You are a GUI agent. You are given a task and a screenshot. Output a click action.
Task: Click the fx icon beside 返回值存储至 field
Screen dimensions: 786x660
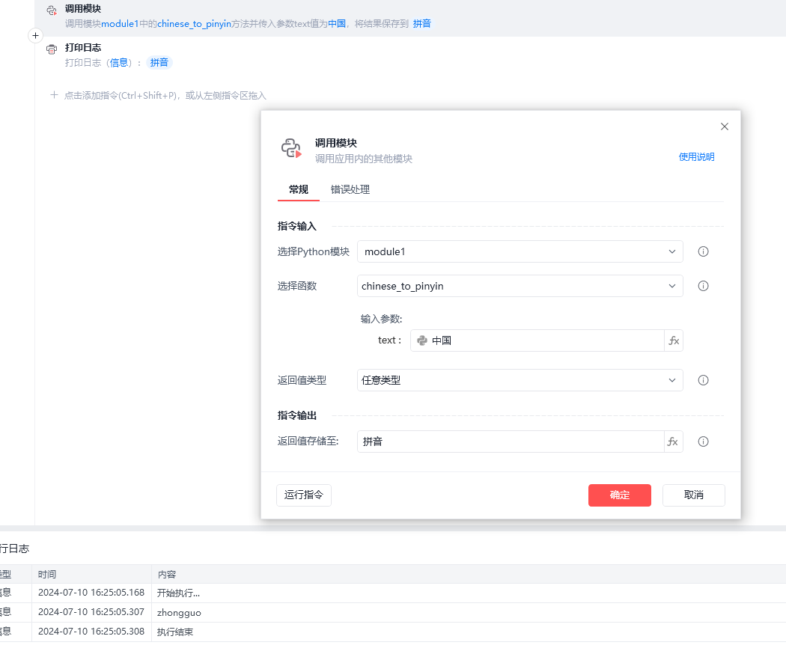674,441
